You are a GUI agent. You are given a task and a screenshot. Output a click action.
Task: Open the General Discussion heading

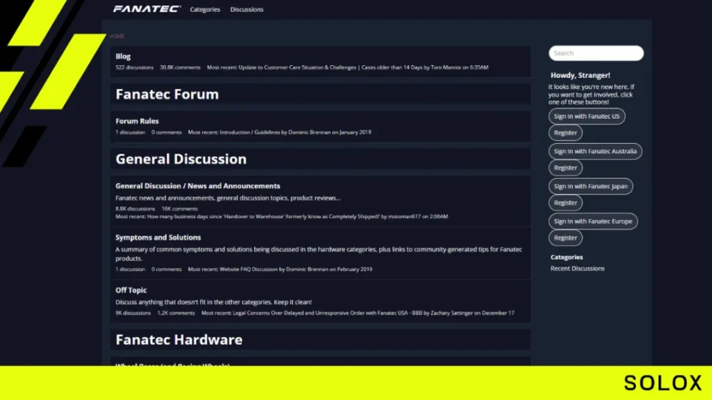pyautogui.click(x=181, y=159)
